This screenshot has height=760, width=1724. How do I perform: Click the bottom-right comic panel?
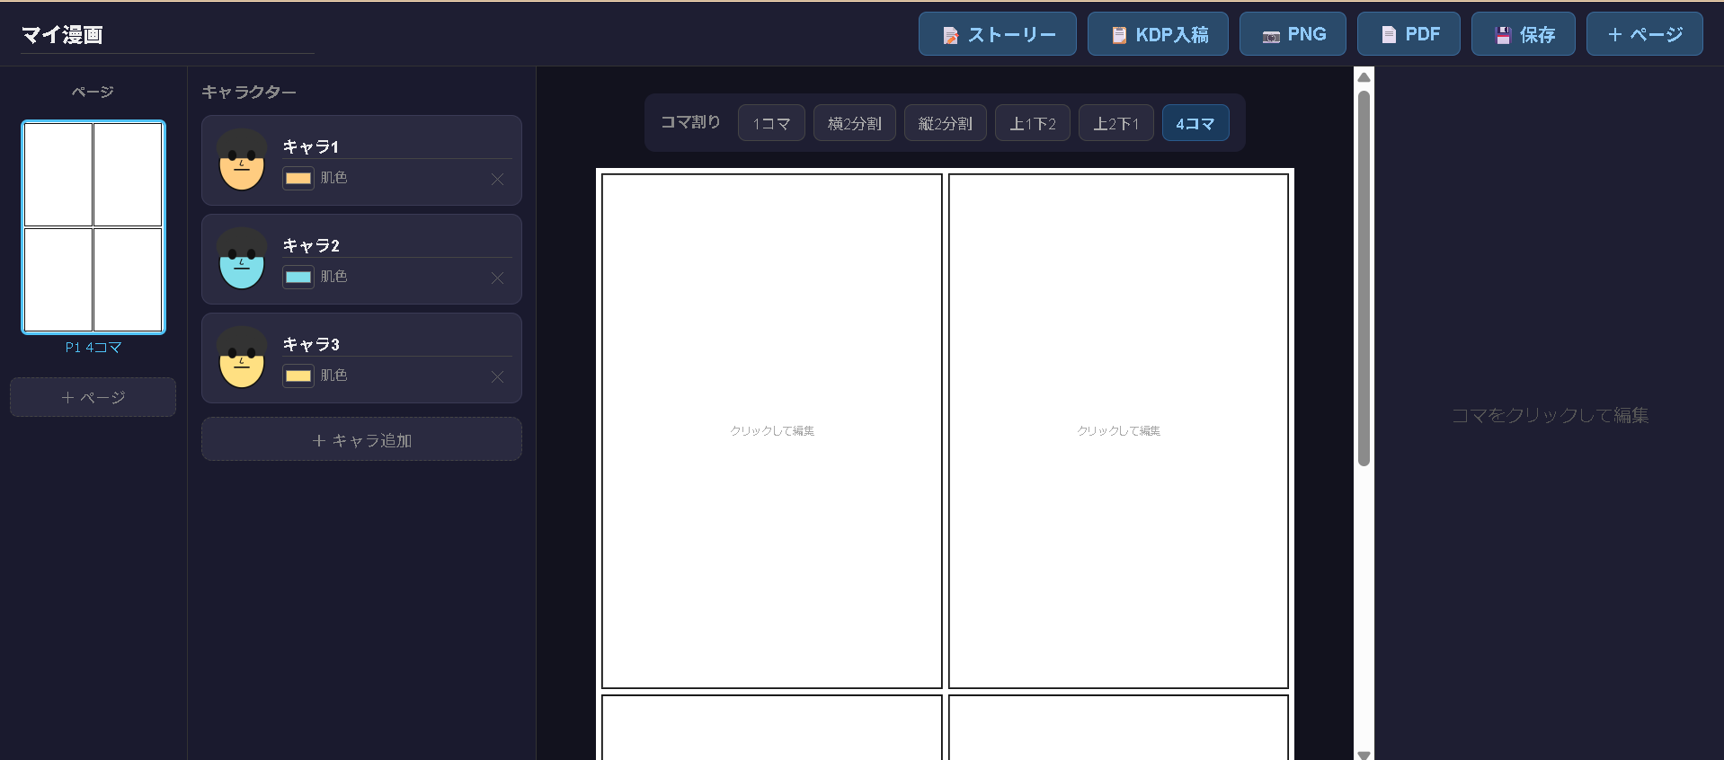[x=1119, y=728]
